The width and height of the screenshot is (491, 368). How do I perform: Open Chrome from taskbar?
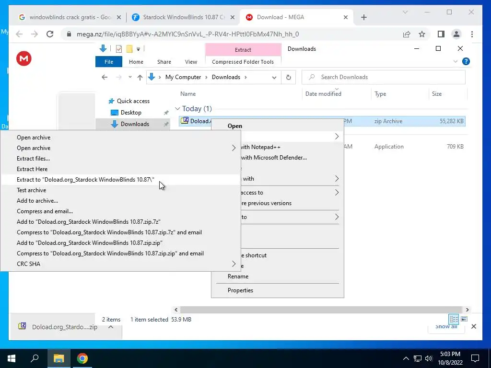click(x=82, y=358)
